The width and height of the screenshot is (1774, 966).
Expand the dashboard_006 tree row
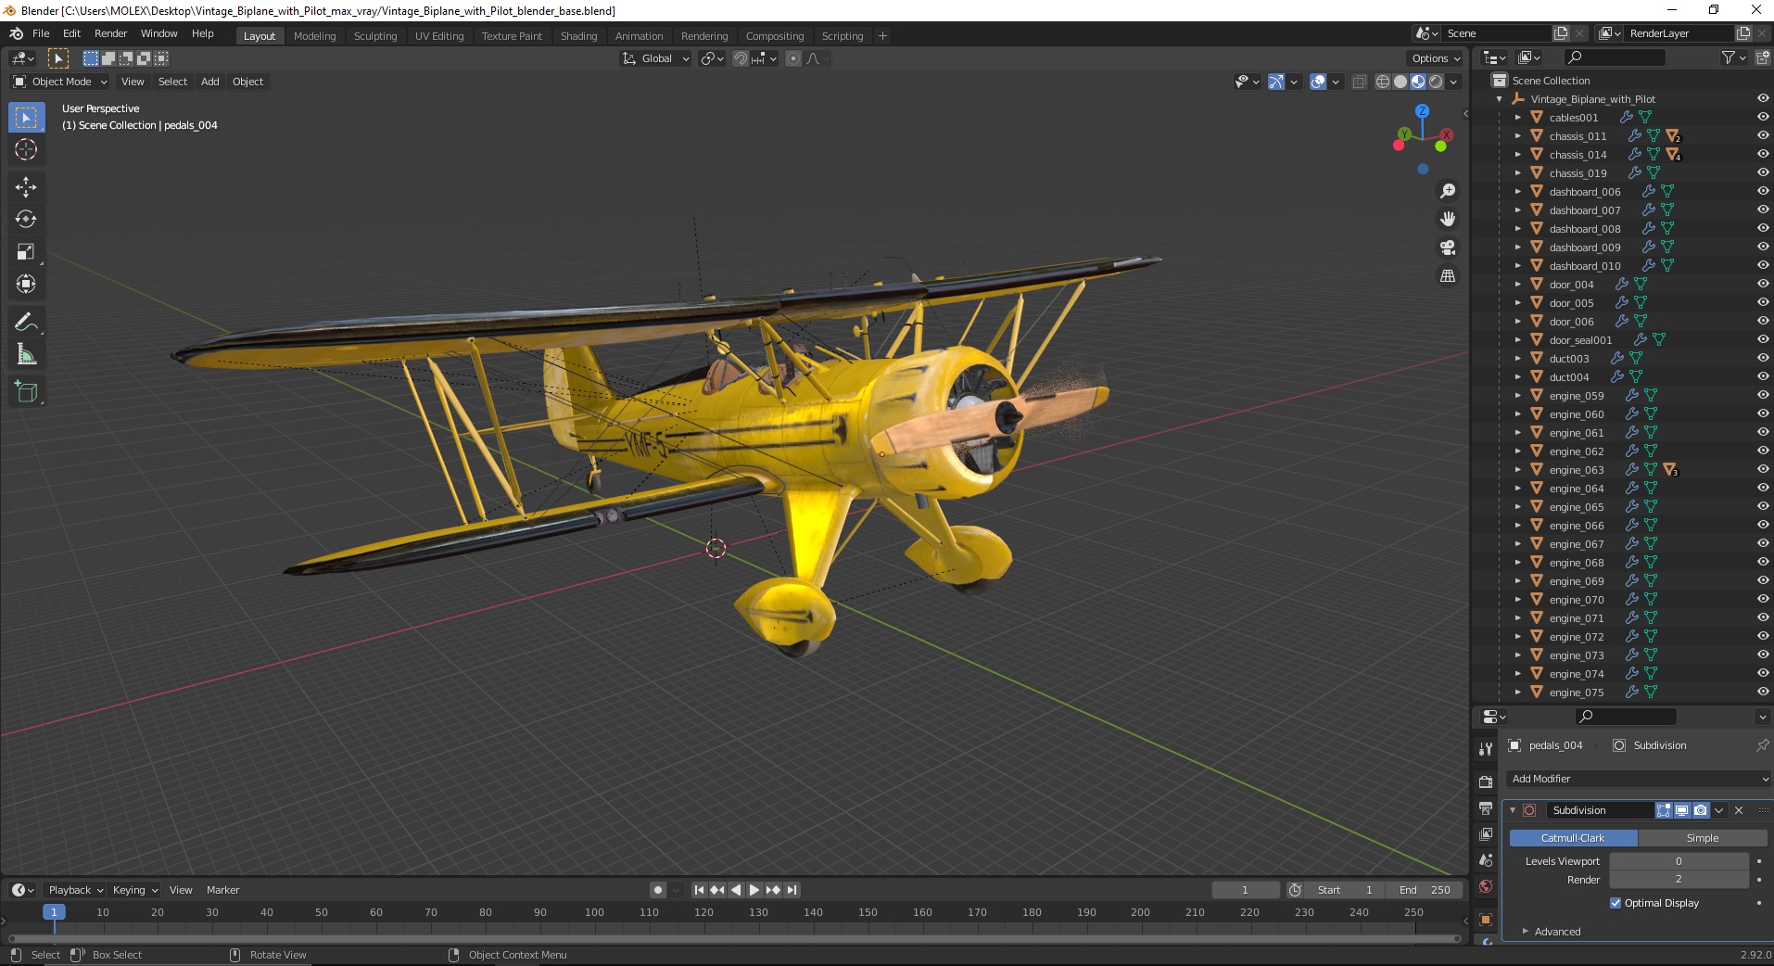click(1517, 192)
